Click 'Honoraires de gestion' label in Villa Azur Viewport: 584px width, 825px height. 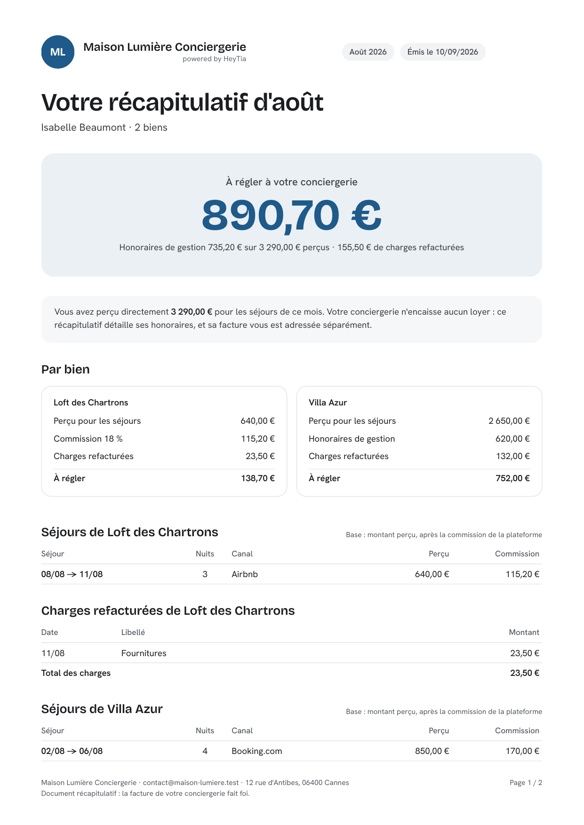click(x=352, y=439)
